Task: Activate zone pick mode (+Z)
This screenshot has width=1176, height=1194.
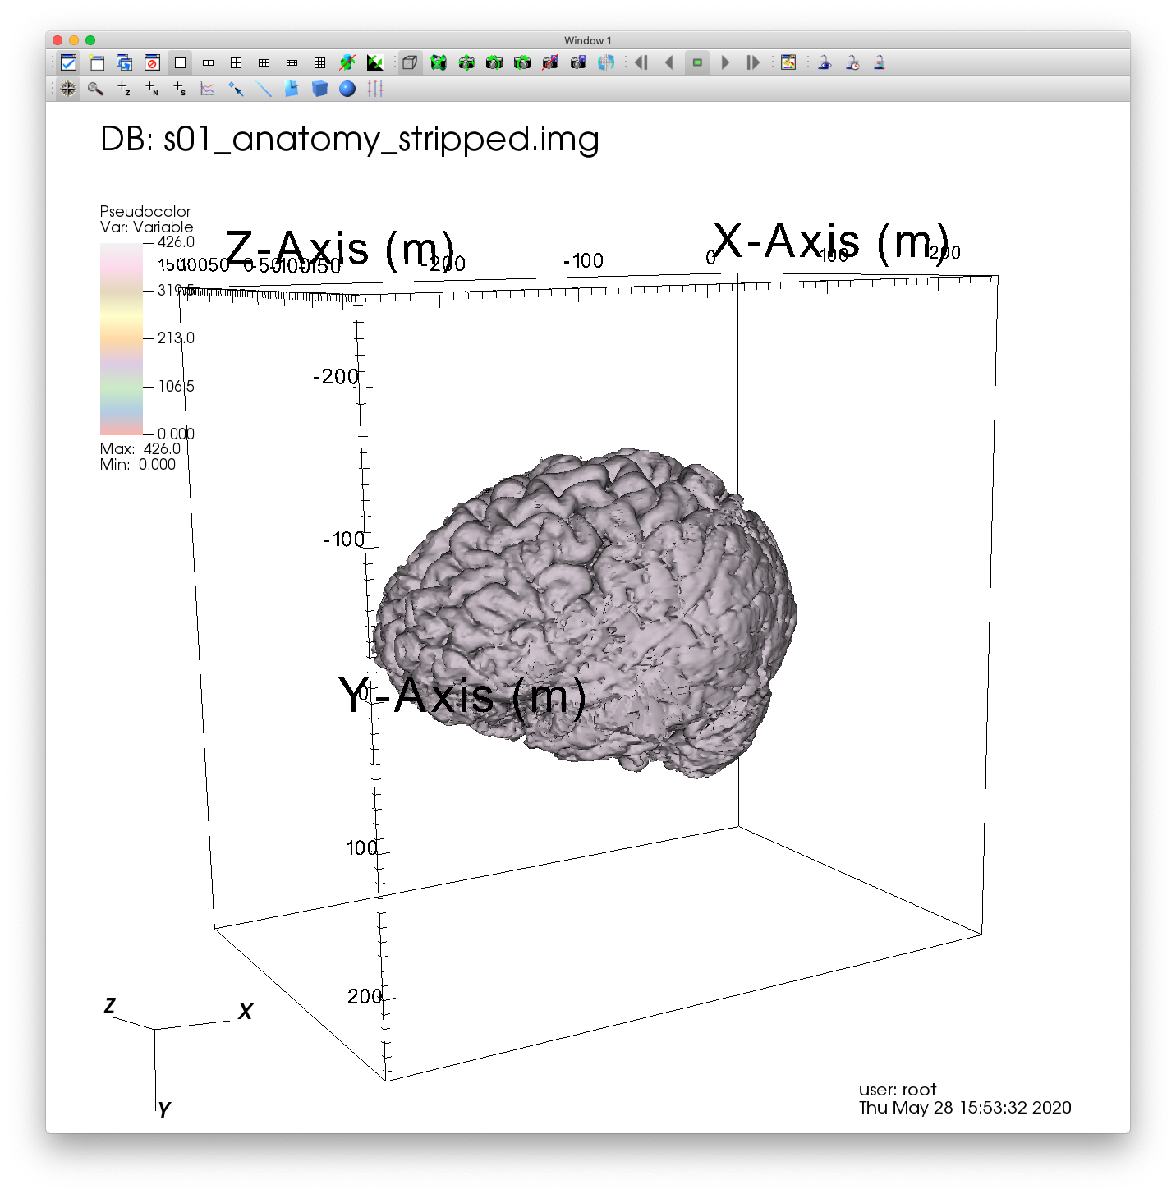Action: tap(124, 89)
